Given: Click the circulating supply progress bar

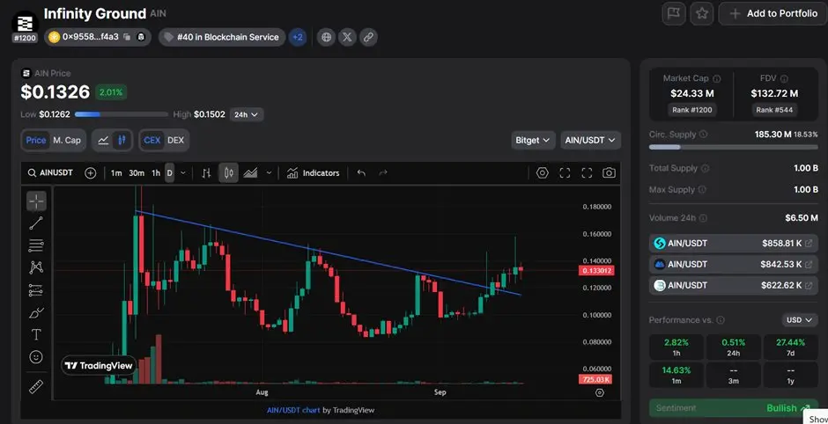Looking at the screenshot, I should [x=734, y=147].
